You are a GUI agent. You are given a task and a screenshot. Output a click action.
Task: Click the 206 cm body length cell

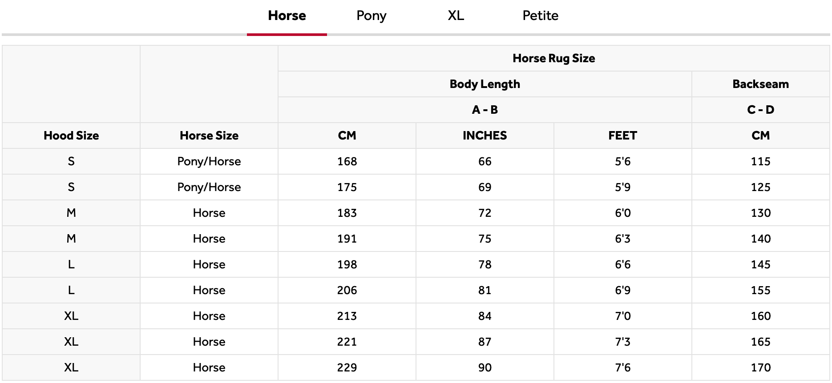347,290
